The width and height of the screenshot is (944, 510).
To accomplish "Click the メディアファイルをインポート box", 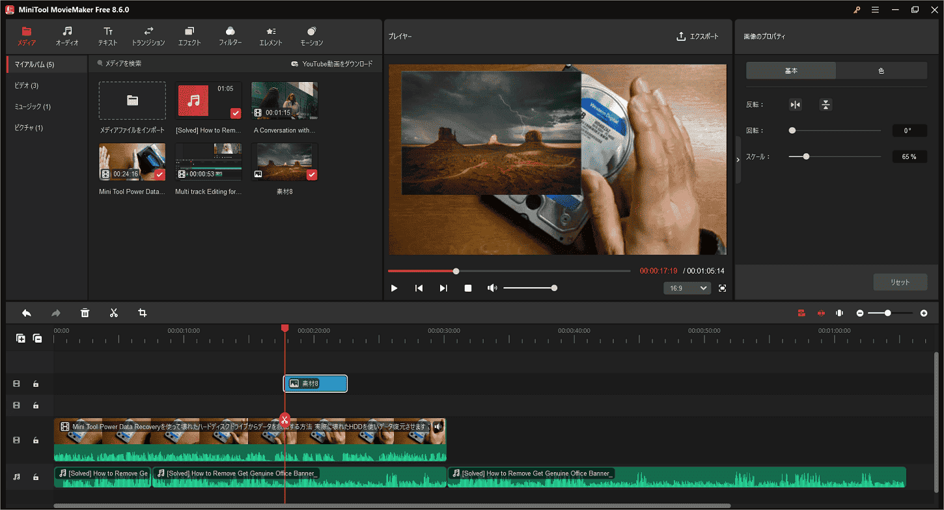I will point(132,100).
